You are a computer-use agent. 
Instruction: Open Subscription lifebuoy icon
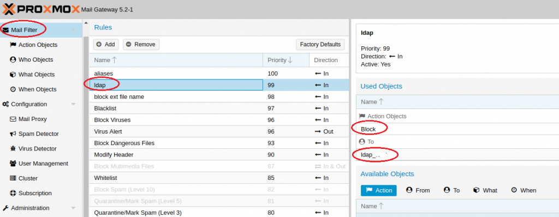pyautogui.click(x=13, y=193)
